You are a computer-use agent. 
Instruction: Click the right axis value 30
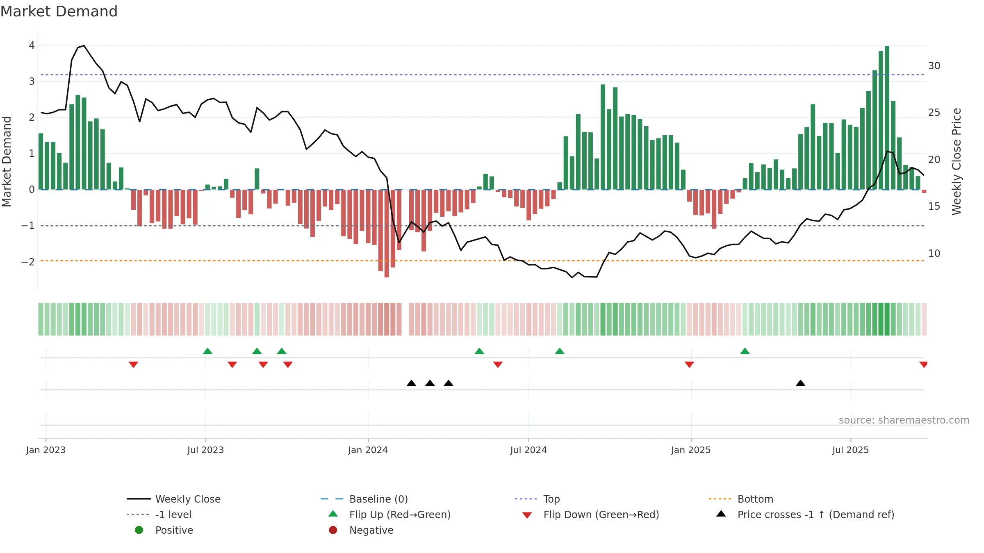click(x=934, y=66)
